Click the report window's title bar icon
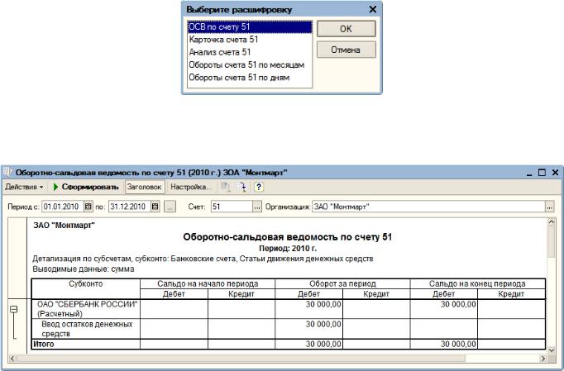This screenshot has width=564, height=371. pos(7,172)
